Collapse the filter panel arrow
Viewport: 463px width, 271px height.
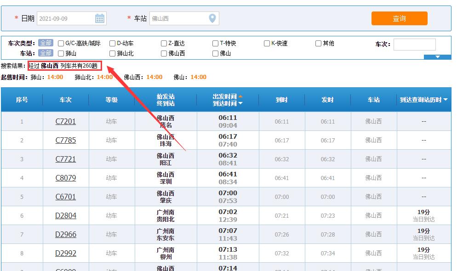point(437,57)
